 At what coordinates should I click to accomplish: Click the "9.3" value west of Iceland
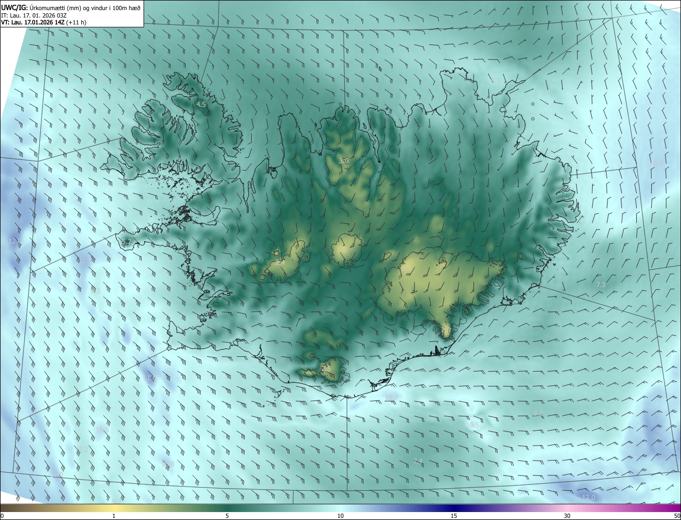click(x=95, y=291)
